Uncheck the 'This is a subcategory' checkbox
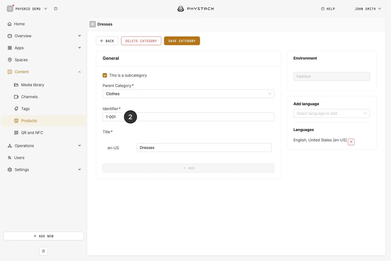The width and height of the screenshot is (391, 261). click(x=105, y=75)
